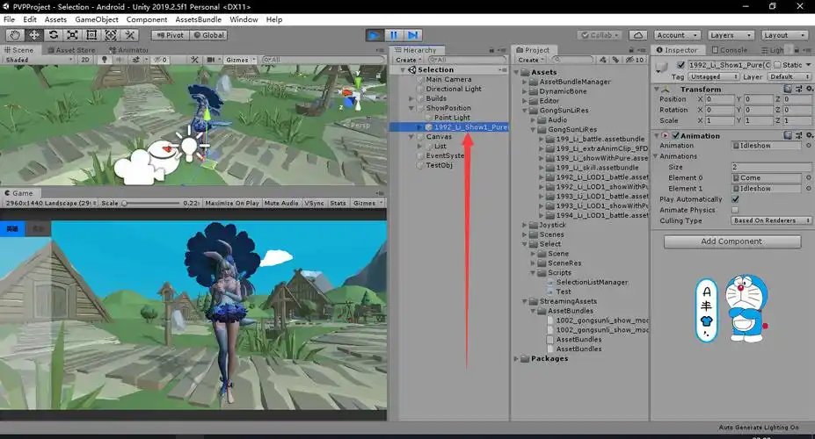815x439 pixels.
Task: Open Animation component help book icon
Action: 788,135
